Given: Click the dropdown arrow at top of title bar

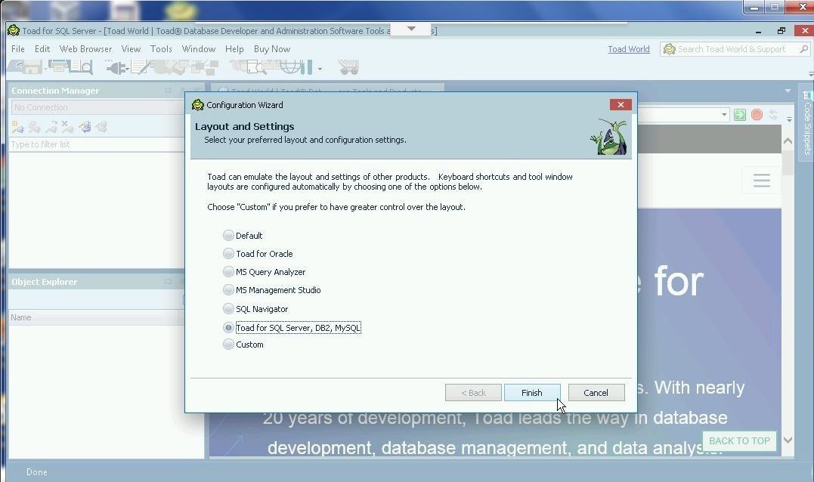Looking at the screenshot, I should (411, 29).
